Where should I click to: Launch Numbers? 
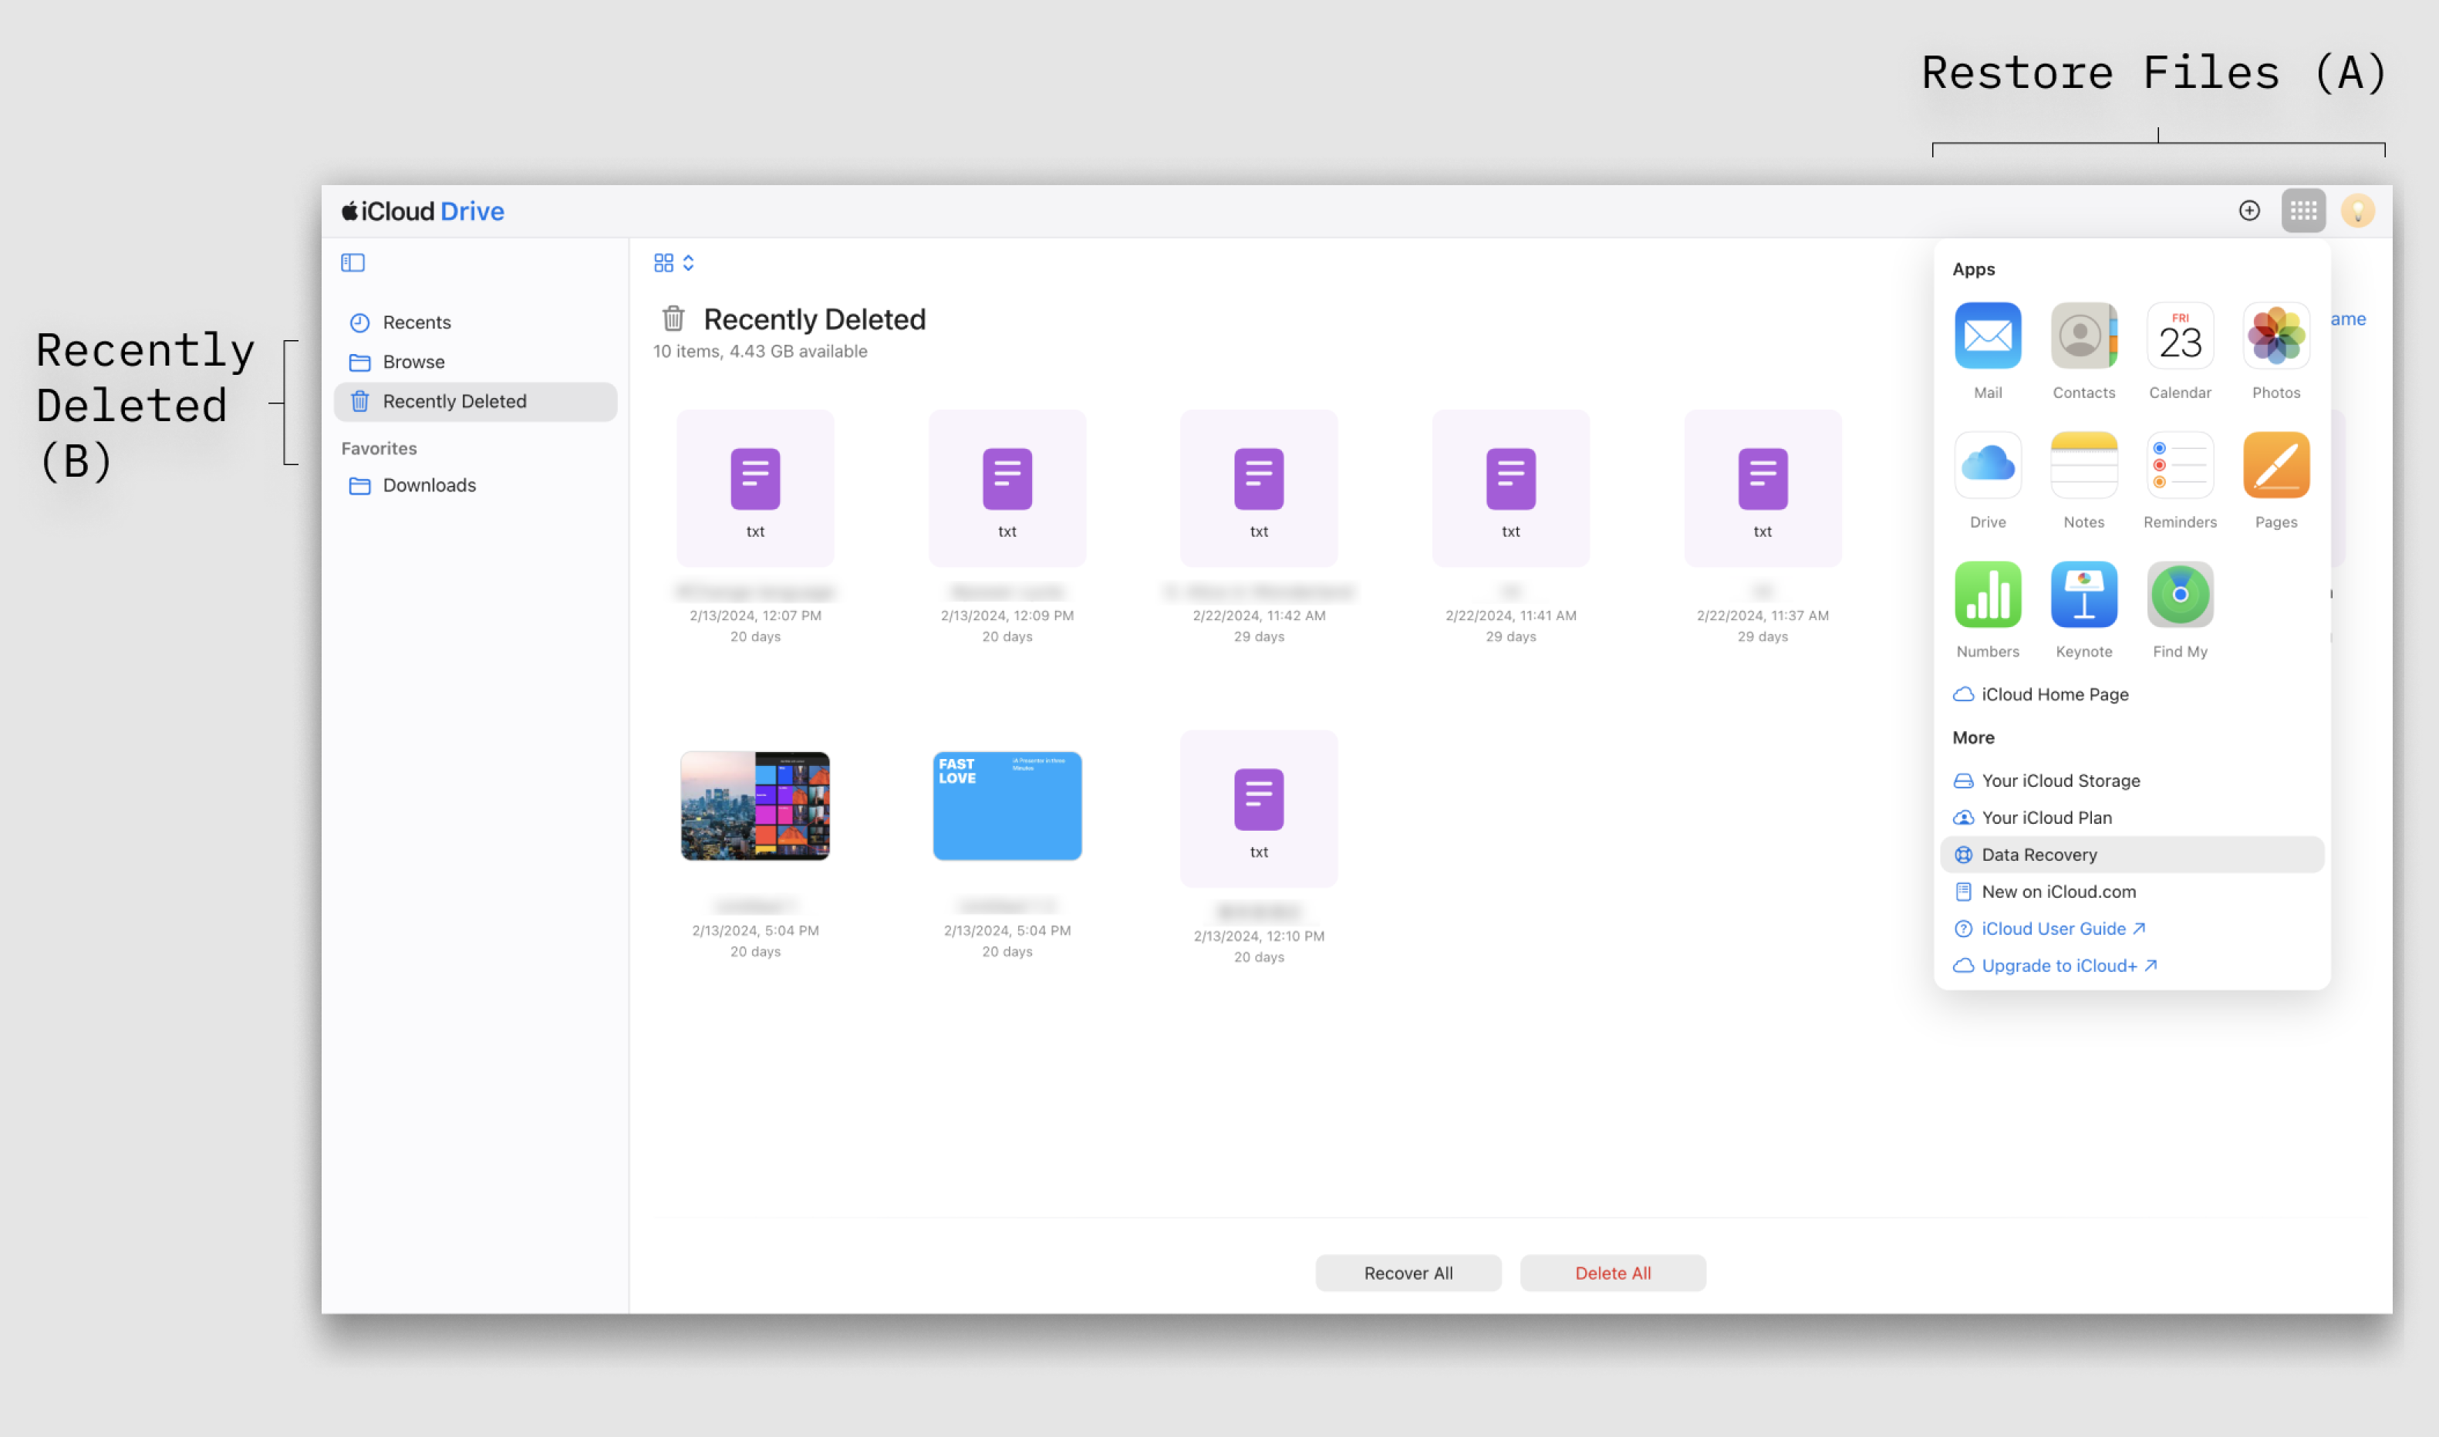(x=1987, y=595)
